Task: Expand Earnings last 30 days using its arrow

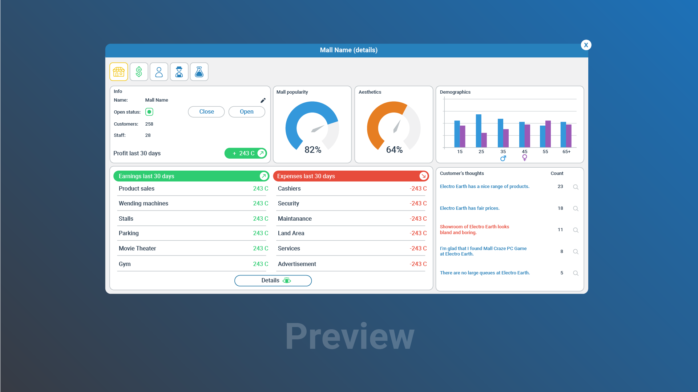Action: pyautogui.click(x=263, y=176)
